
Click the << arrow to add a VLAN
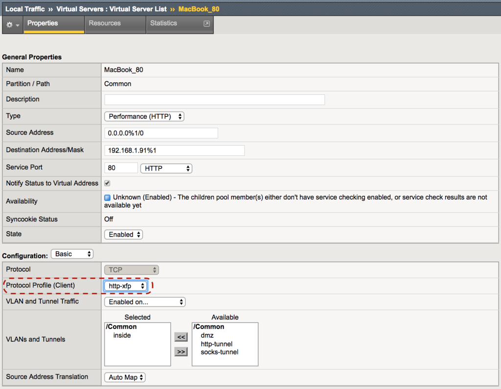click(181, 337)
